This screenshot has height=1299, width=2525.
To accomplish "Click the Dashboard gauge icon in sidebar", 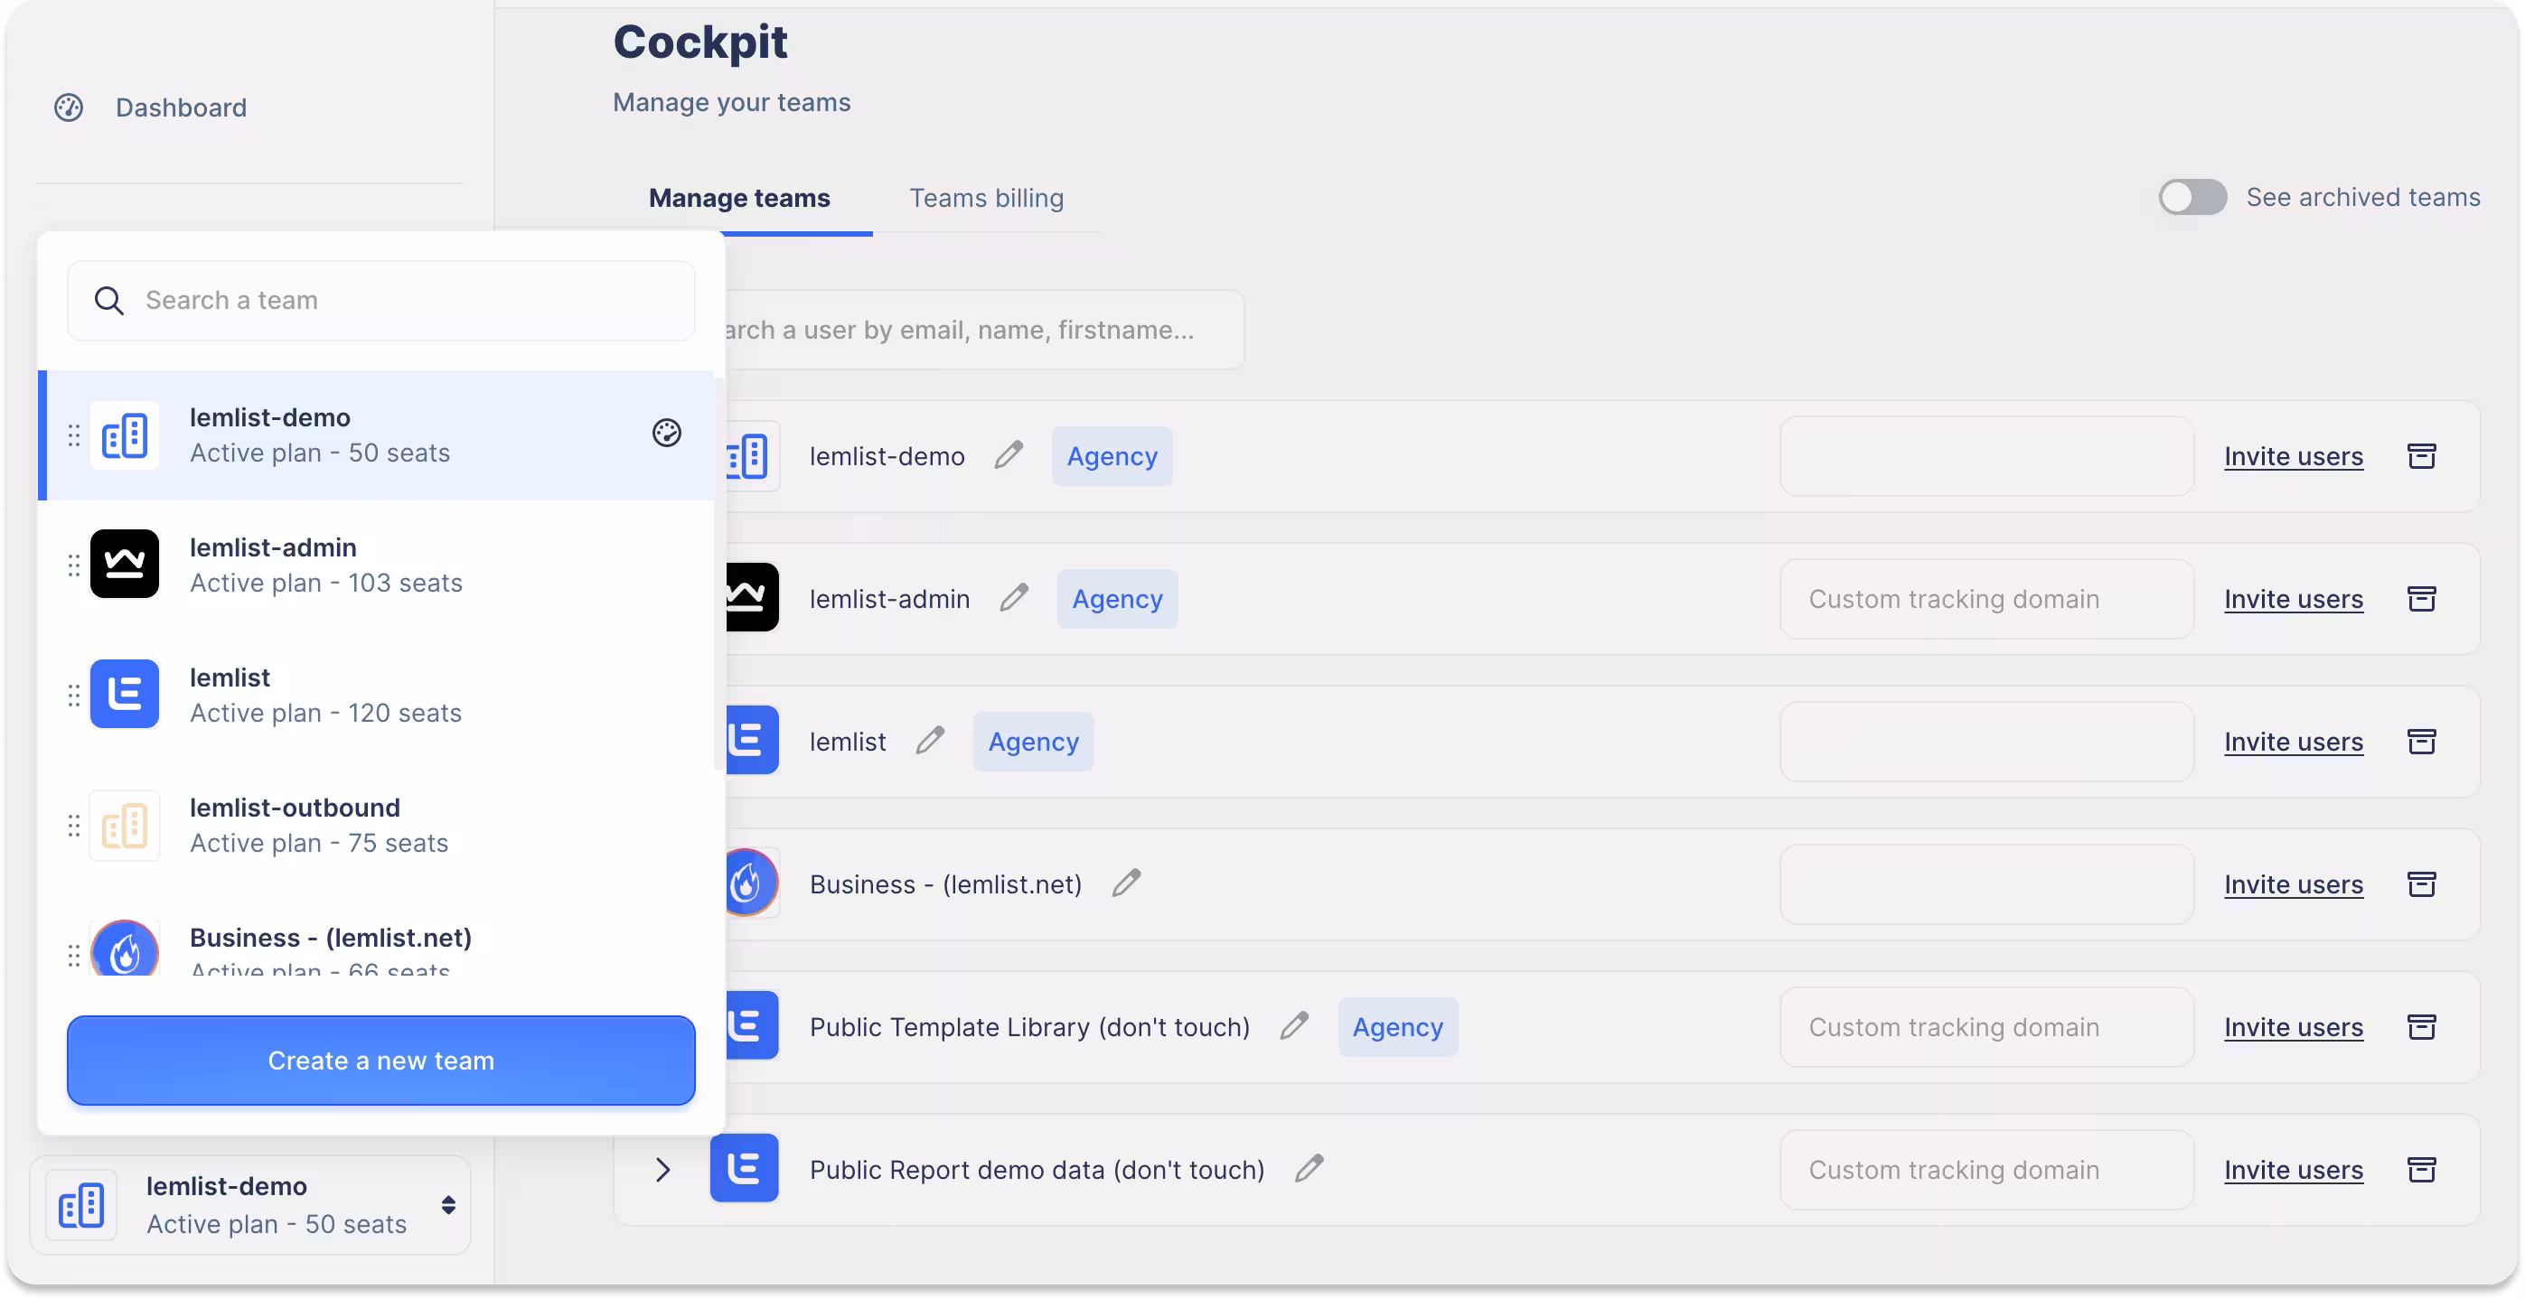I will click(x=69, y=107).
